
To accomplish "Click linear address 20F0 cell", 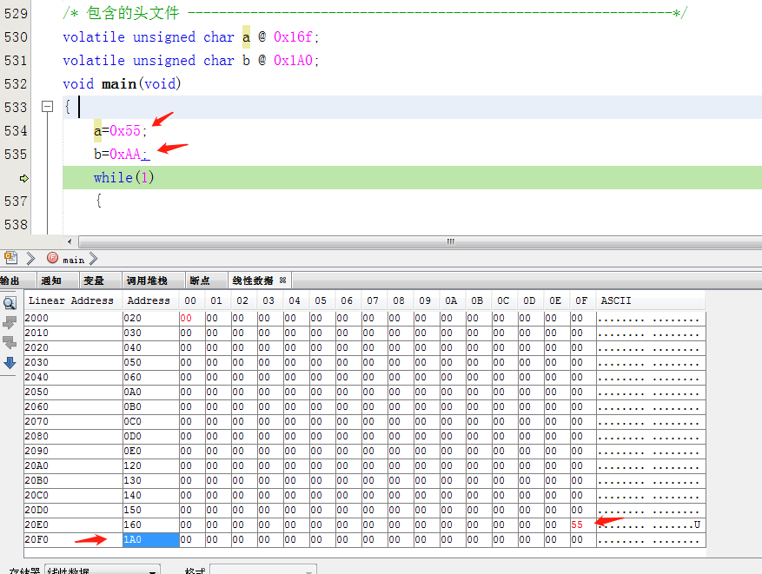I will point(73,539).
